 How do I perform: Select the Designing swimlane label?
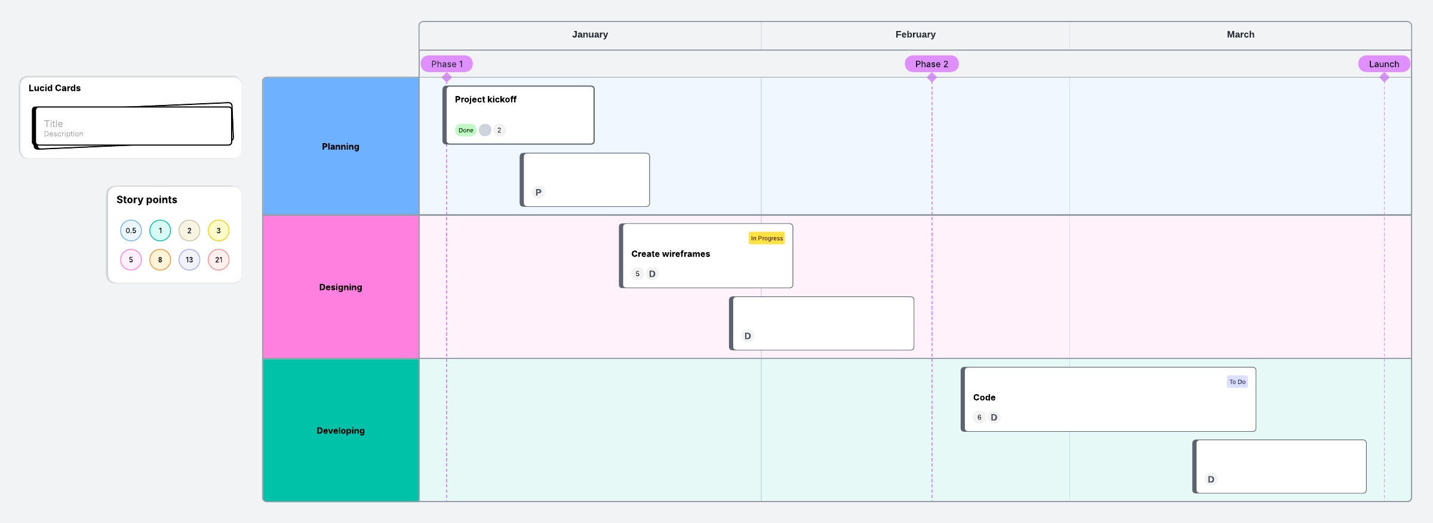point(341,287)
